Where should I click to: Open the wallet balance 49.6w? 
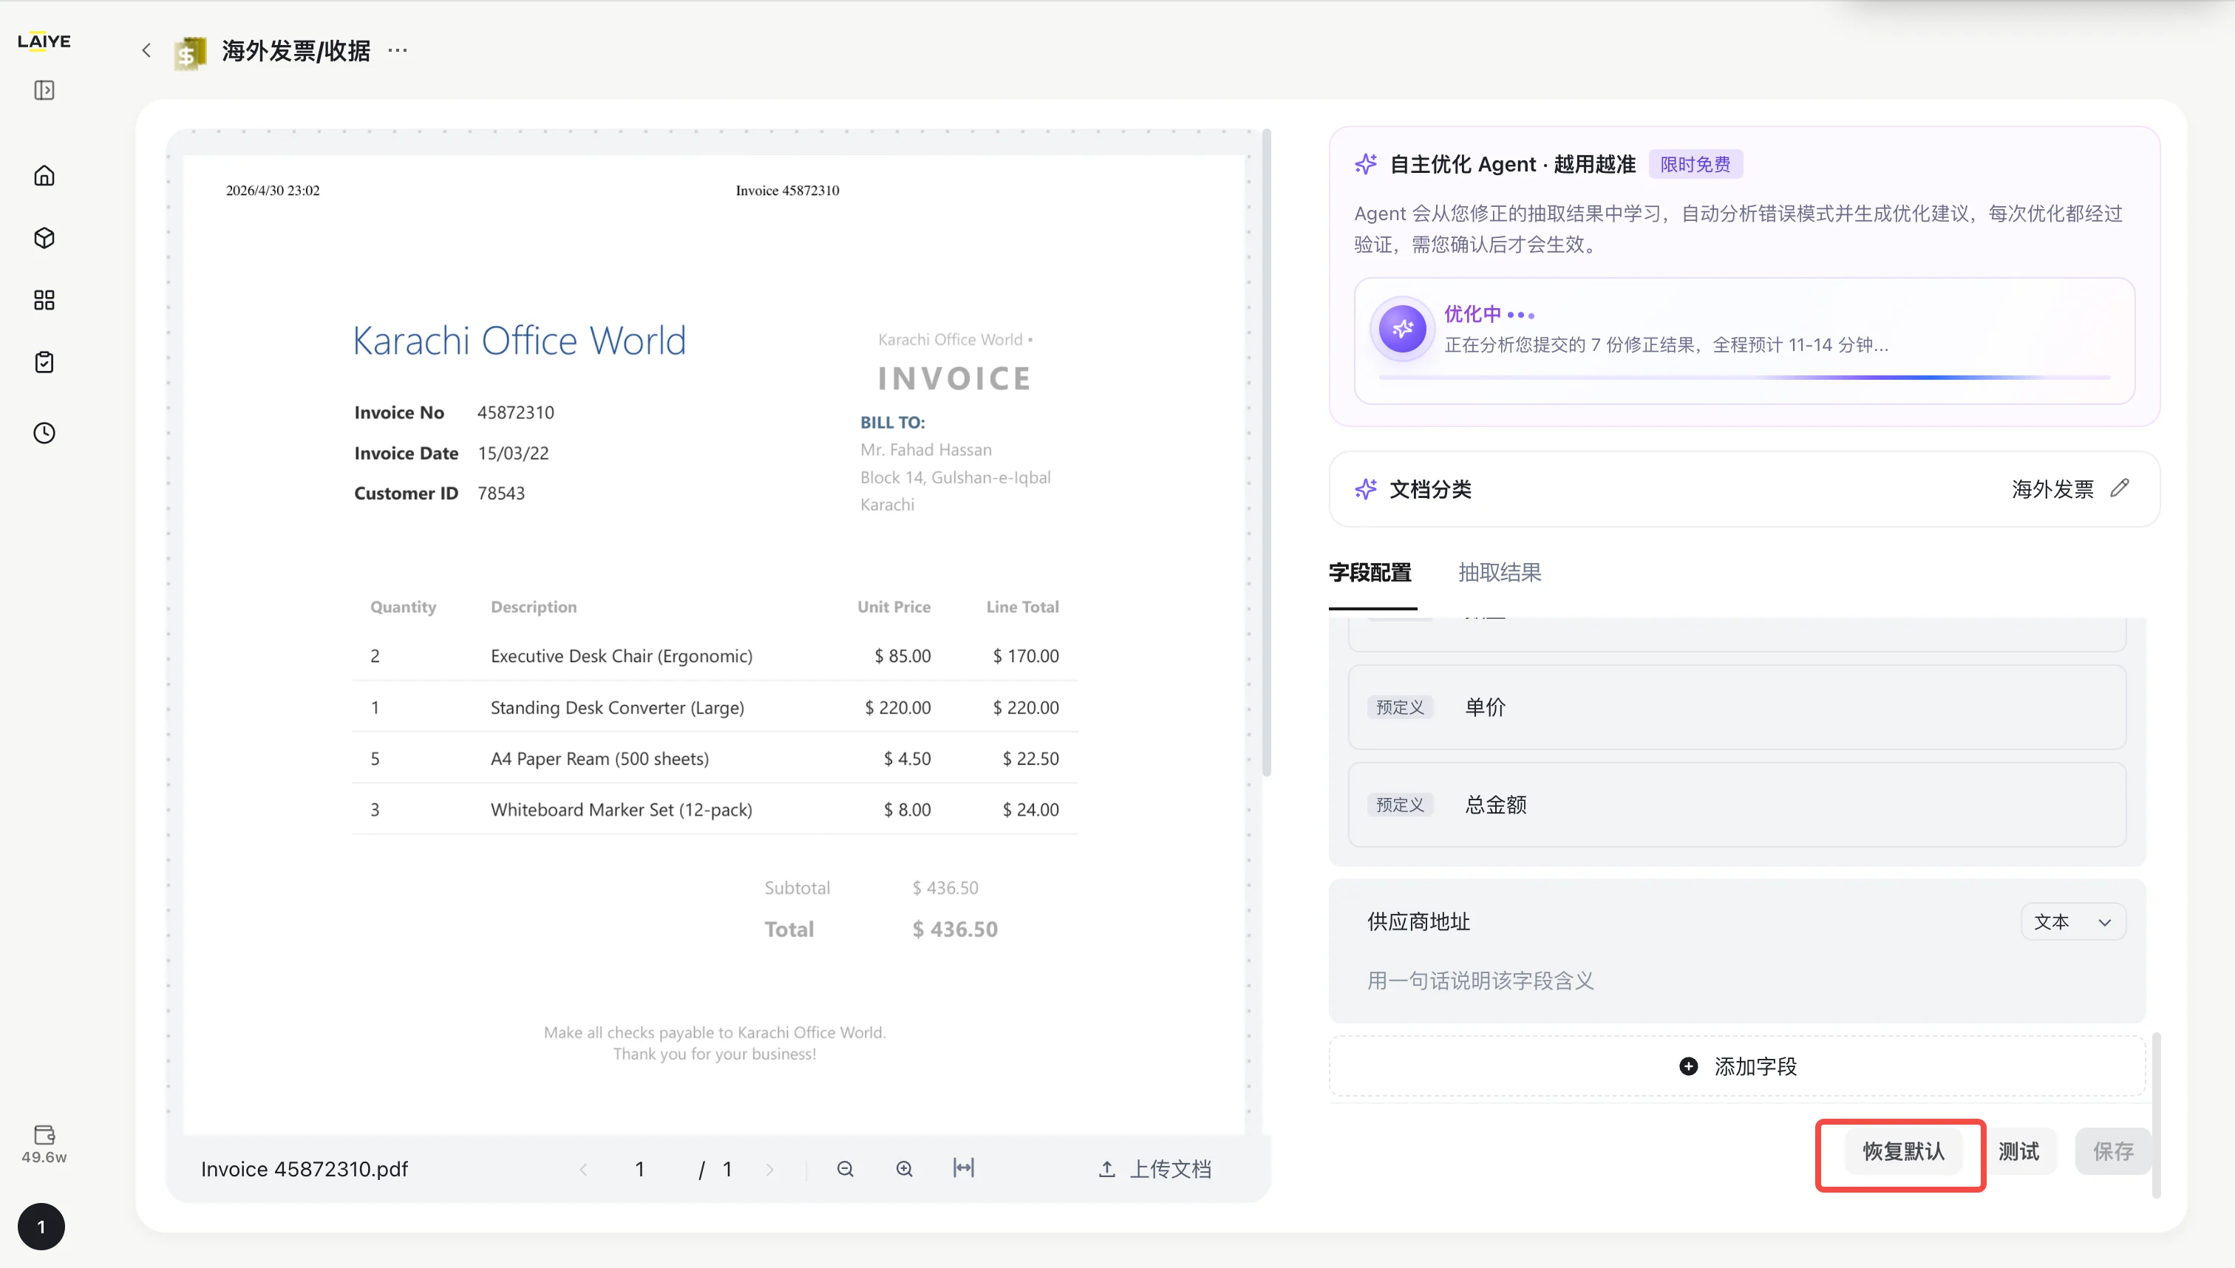(x=44, y=1145)
